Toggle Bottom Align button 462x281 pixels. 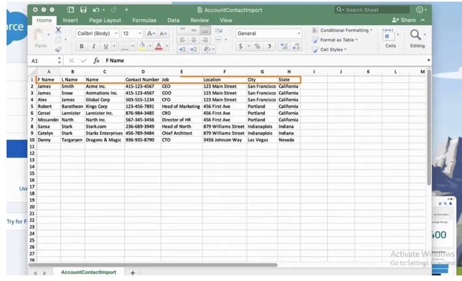tap(205, 30)
